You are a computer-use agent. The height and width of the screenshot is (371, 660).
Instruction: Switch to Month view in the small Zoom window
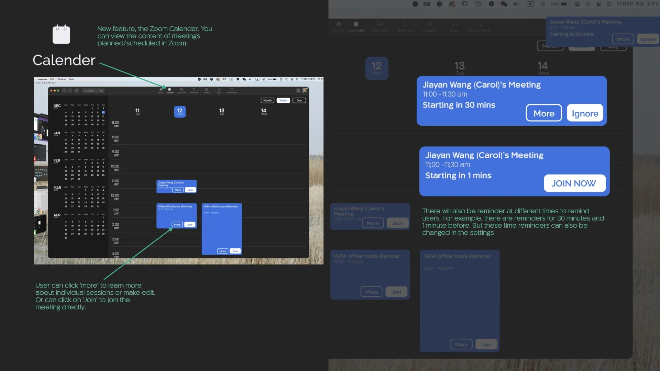pos(267,101)
